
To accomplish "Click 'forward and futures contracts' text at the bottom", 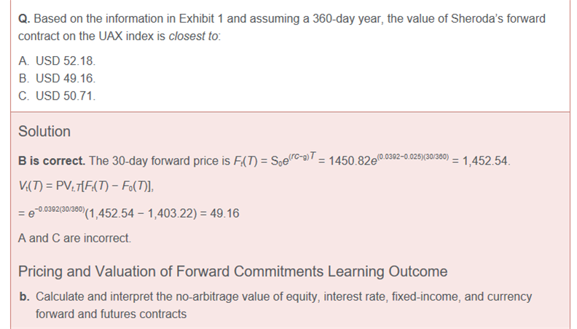I will (x=111, y=314).
